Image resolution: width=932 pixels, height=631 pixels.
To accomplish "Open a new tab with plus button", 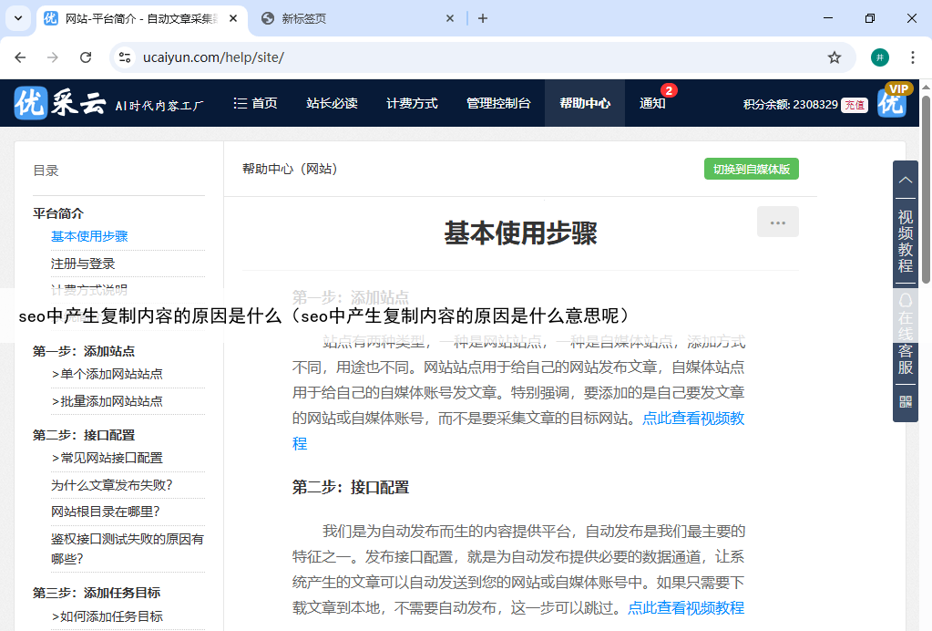I will point(483,18).
